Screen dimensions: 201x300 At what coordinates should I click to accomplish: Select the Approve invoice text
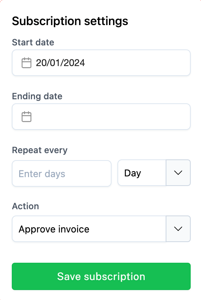(54, 229)
